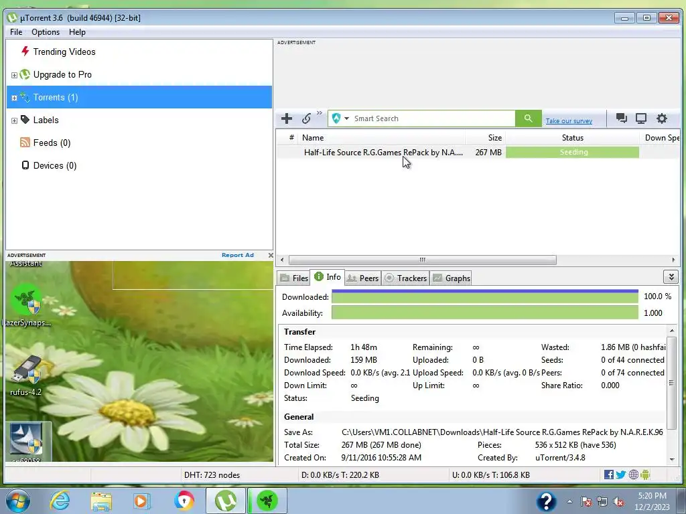Image resolution: width=686 pixels, height=514 pixels.
Task: Expand the Upgrade to Pro tree node
Action: 14,75
